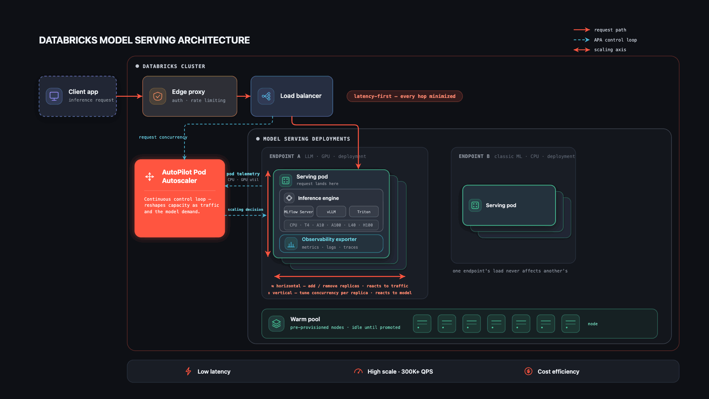The height and width of the screenshot is (399, 709).
Task: Select the "auth · rate limiting" subtitle
Action: 199,100
